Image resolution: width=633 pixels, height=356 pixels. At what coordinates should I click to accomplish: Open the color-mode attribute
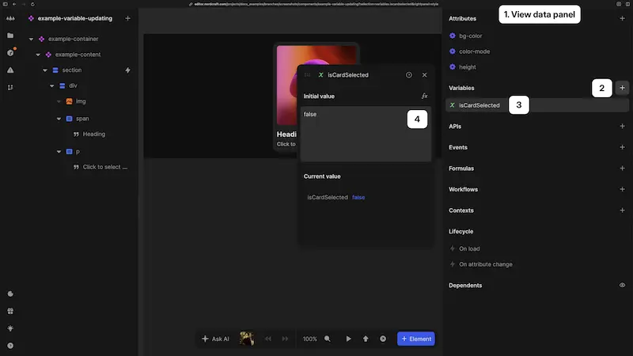pyautogui.click(x=474, y=51)
